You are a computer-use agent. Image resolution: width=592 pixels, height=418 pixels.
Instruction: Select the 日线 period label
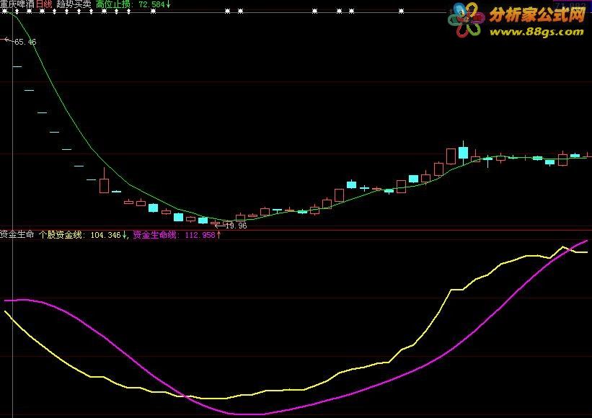[x=44, y=4]
